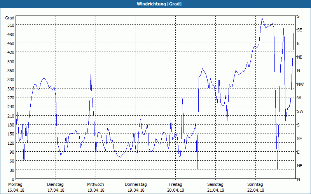Click the date '19.04.18'
Viewport: 311px width, 194px height.
(x=136, y=190)
